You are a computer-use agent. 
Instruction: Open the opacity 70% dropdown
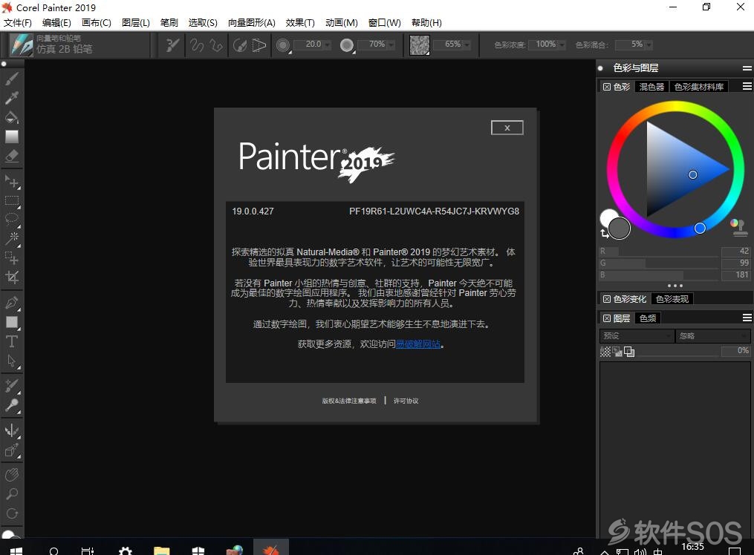391,45
